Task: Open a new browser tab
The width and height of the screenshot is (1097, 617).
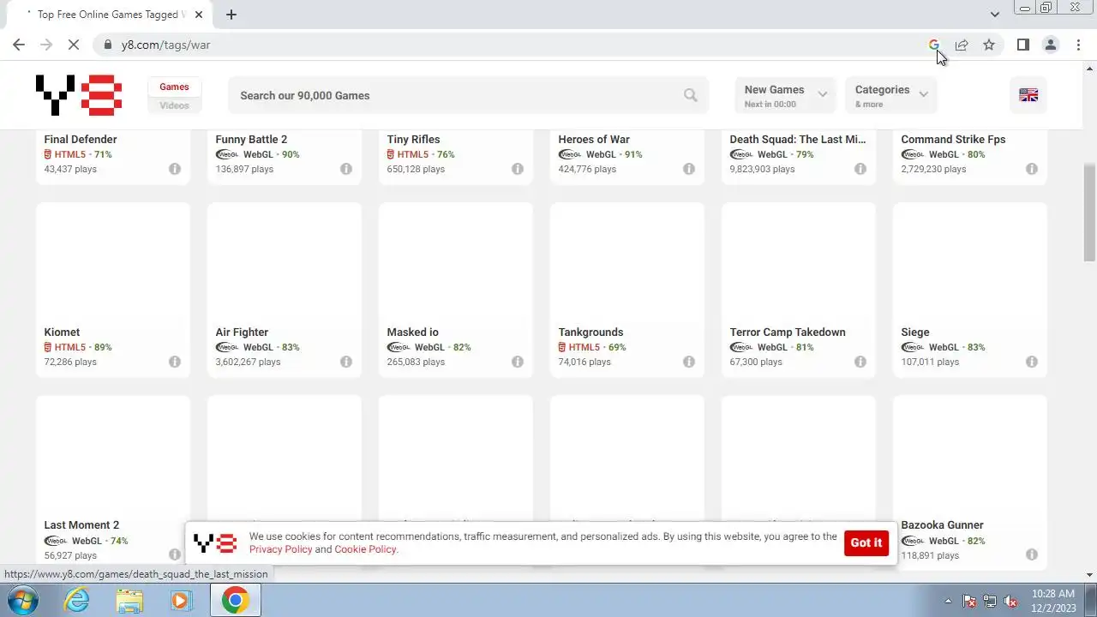Action: (231, 15)
